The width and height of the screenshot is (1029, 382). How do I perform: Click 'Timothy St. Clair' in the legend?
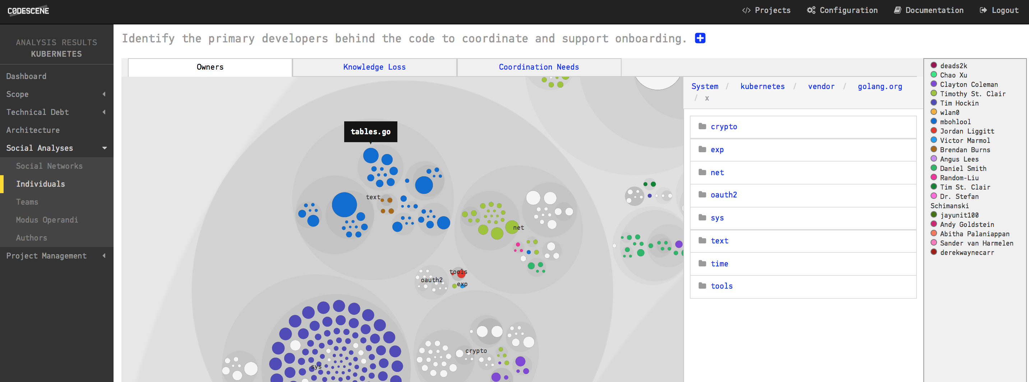[972, 94]
